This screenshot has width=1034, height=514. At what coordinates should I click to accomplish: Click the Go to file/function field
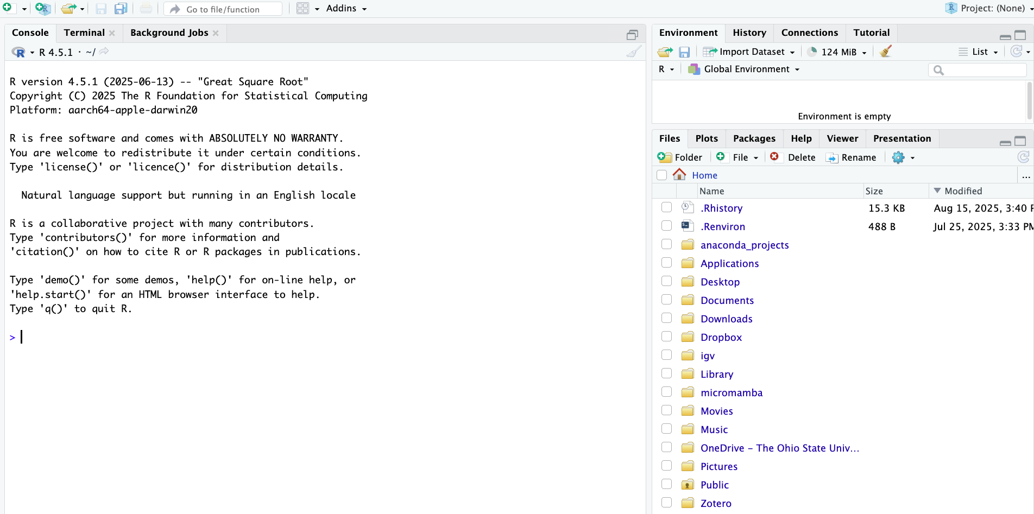(x=223, y=9)
